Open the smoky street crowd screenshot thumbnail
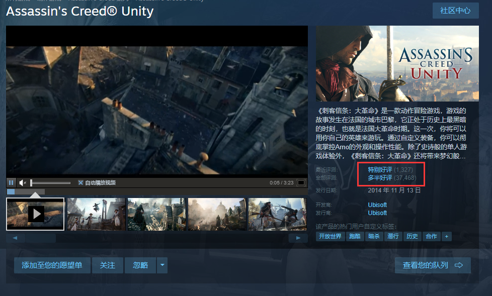The image size is (492, 296). [217, 214]
